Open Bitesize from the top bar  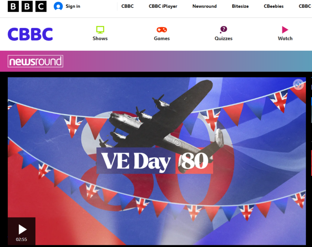tap(240, 6)
